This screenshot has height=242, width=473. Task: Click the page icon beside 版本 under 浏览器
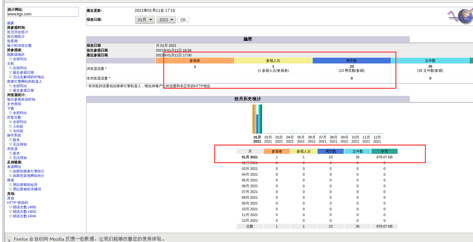click(11, 153)
